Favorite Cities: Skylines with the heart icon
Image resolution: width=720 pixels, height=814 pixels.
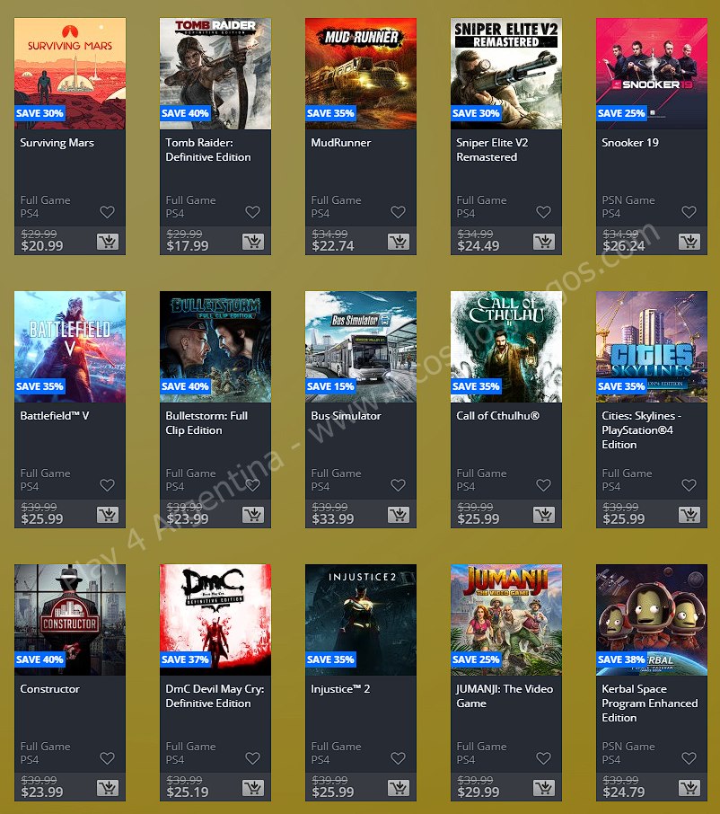pyautogui.click(x=689, y=485)
